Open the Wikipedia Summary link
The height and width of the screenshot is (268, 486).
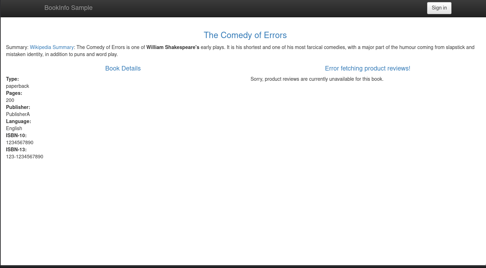click(x=52, y=47)
